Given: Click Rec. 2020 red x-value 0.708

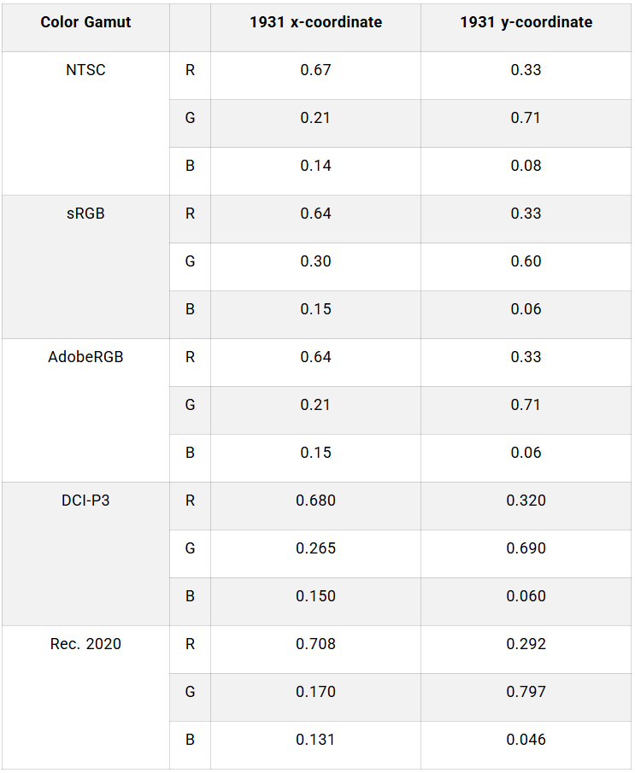Looking at the screenshot, I should (x=315, y=644).
